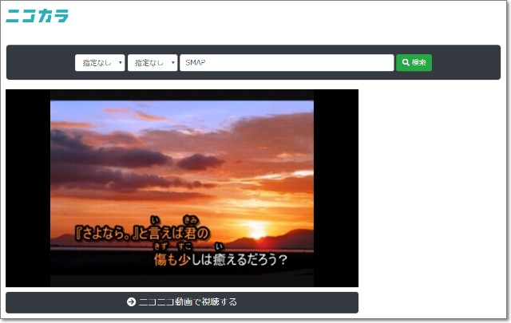Screen dimensions: 511x323
Task: Click the caret arrow on the left 指定なし selector
Action: (x=120, y=62)
